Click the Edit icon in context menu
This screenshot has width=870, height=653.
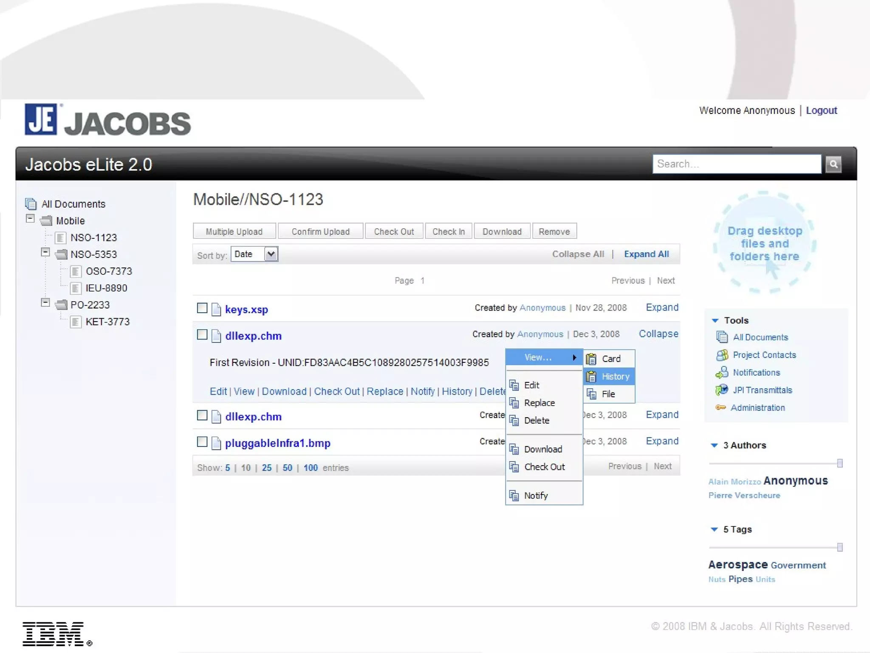click(x=514, y=385)
